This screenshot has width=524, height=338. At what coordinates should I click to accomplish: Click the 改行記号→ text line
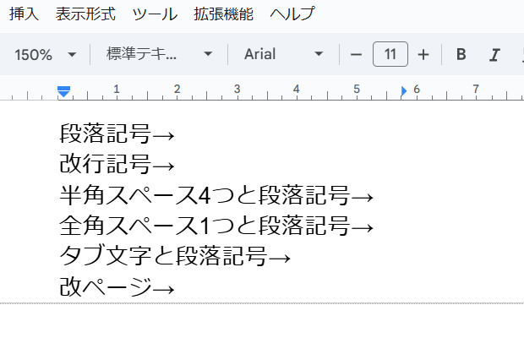point(117,165)
